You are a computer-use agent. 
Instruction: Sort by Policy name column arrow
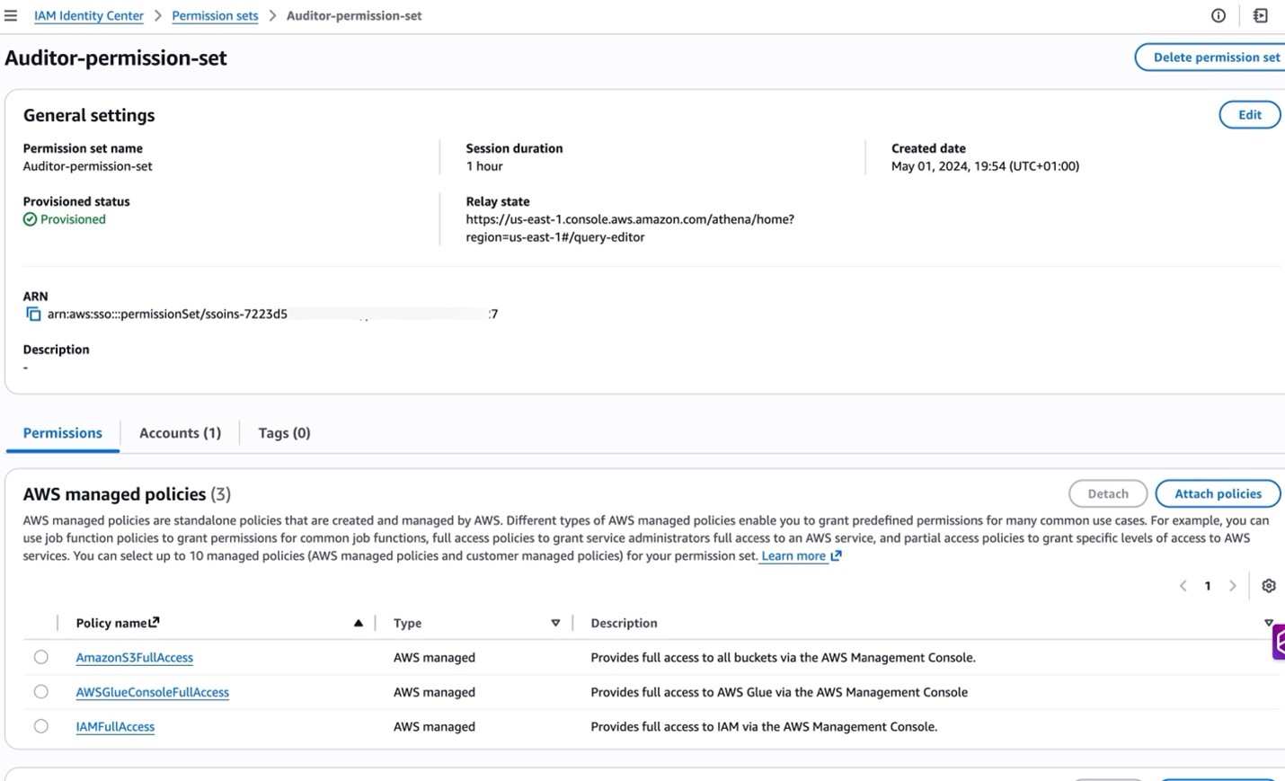click(x=358, y=623)
